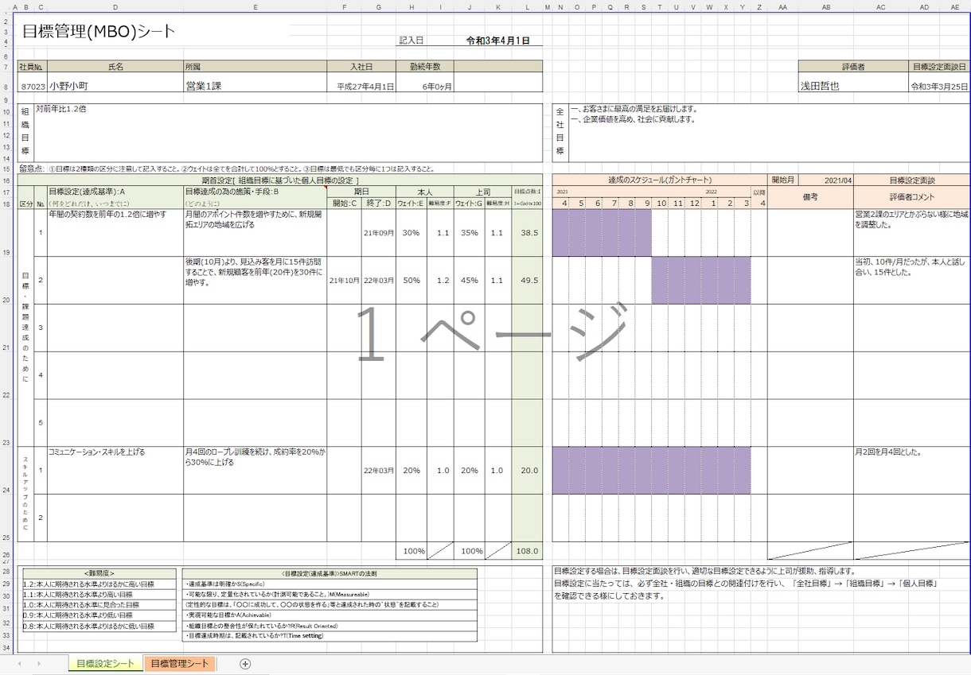The image size is (971, 675).
Task: Click the end date 21年09月
Action: coord(378,233)
